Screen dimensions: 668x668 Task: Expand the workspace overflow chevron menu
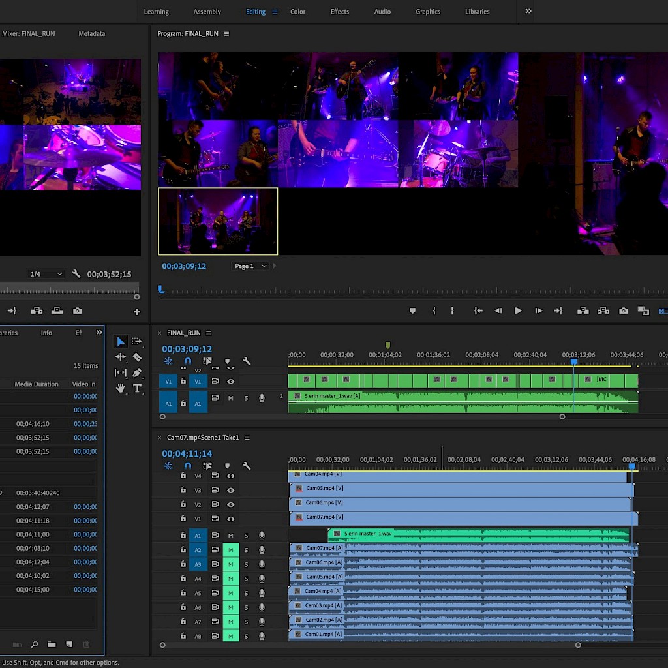coord(528,11)
